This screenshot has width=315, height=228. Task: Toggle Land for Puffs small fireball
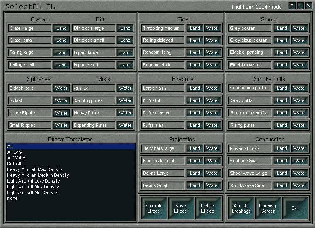click(195, 125)
